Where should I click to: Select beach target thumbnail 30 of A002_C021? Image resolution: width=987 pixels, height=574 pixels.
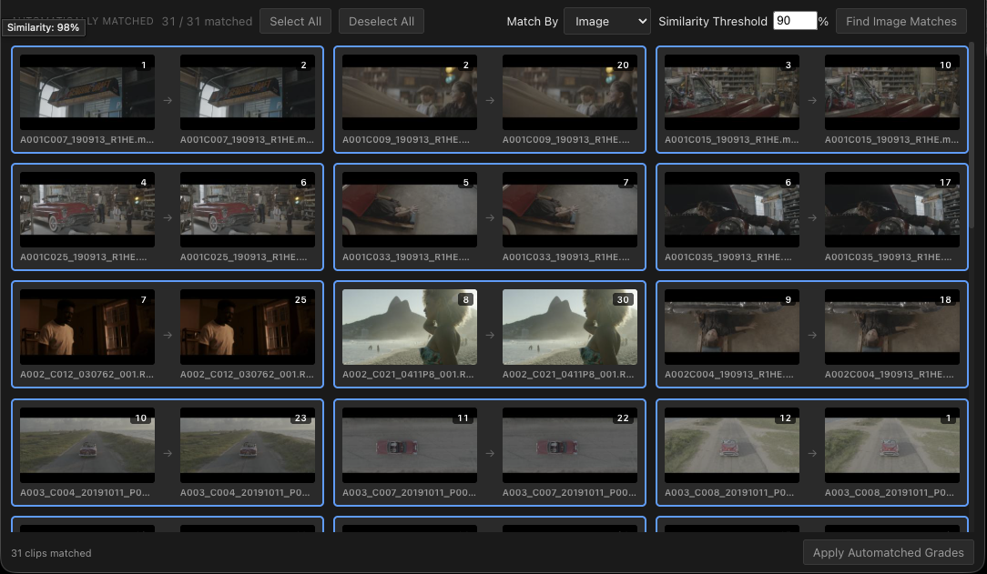[570, 327]
